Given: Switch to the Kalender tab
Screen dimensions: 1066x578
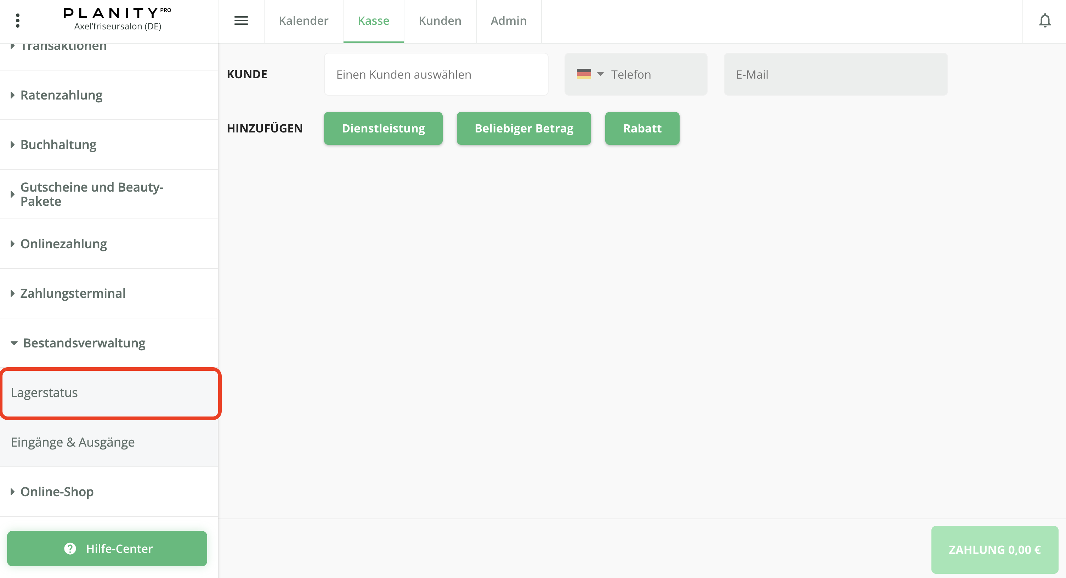Looking at the screenshot, I should coord(303,21).
